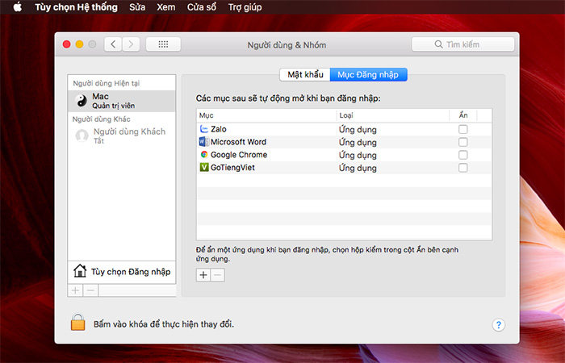Click the magnifier icon in search field
This screenshot has width=565, height=363.
click(x=438, y=44)
